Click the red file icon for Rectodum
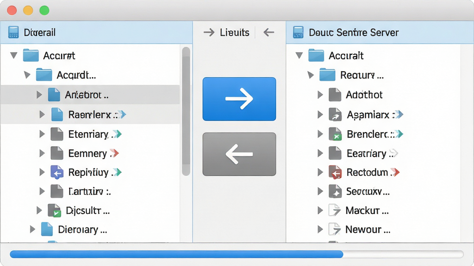The height and width of the screenshot is (266, 474). tap(335, 172)
